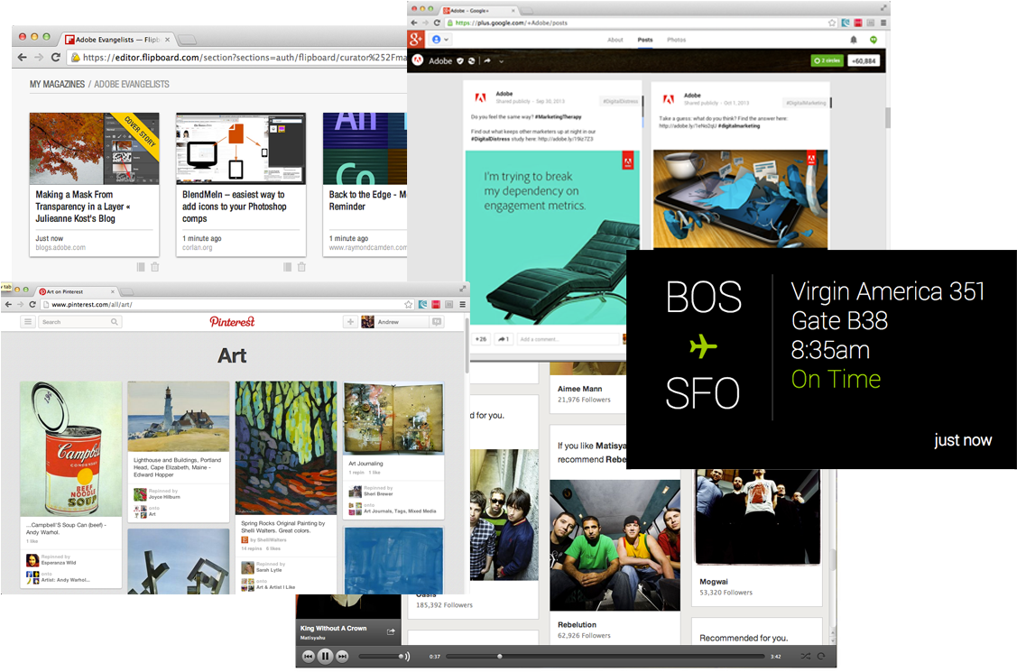The image size is (1017, 672).
Task: Click the Google+ window vertical scrollbar
Action: click(x=887, y=117)
